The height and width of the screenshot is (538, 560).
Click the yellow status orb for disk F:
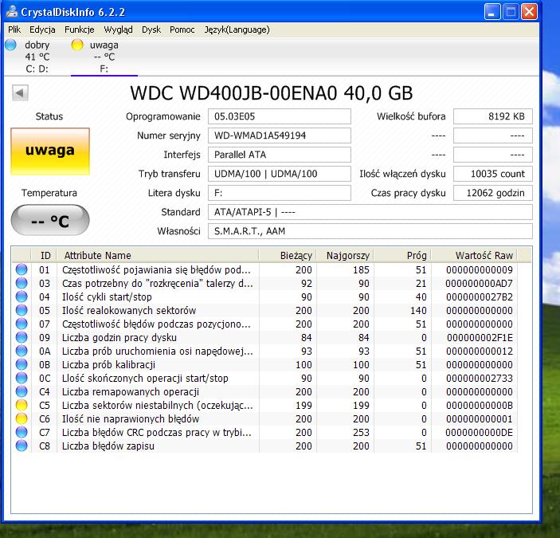(x=77, y=45)
